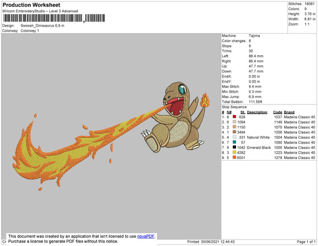This screenshot has width=318, height=246.
Task: Click the Printed date 30/06/2021 text
Action: tap(211, 242)
